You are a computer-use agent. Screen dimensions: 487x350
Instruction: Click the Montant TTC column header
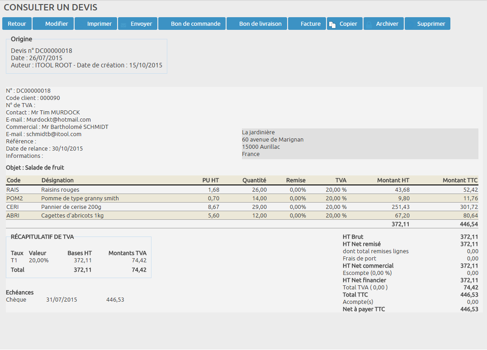tap(460, 180)
